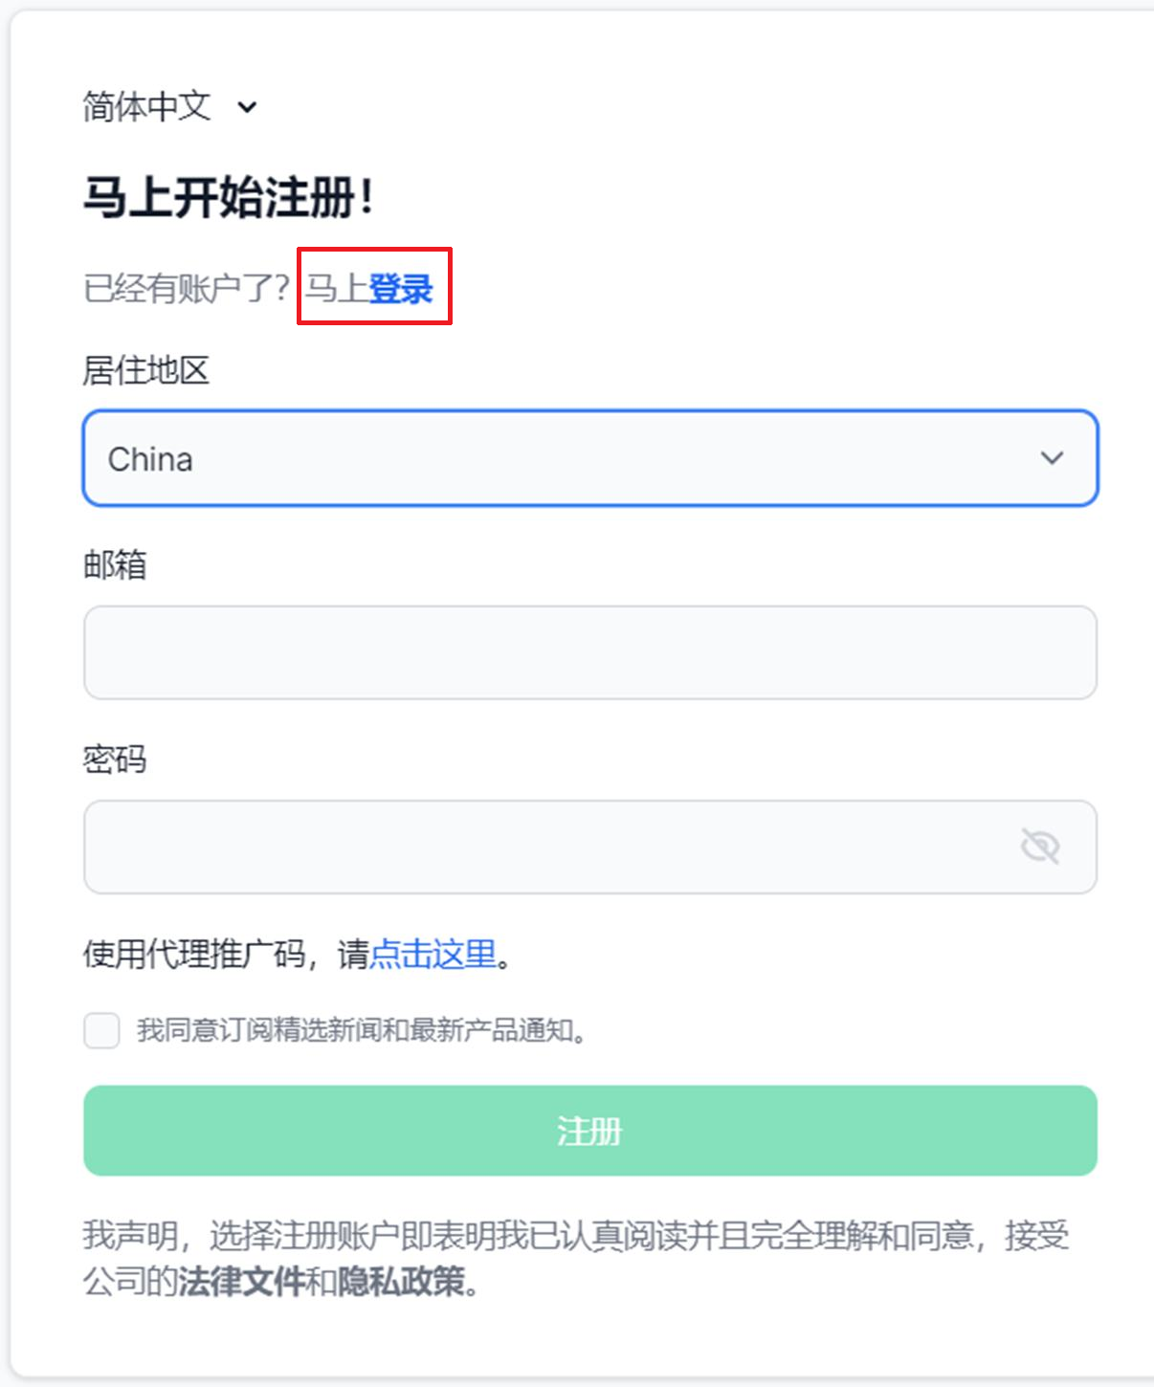Open the residence region selector showing China
Viewport: 1154px width, 1387px height.
(590, 458)
